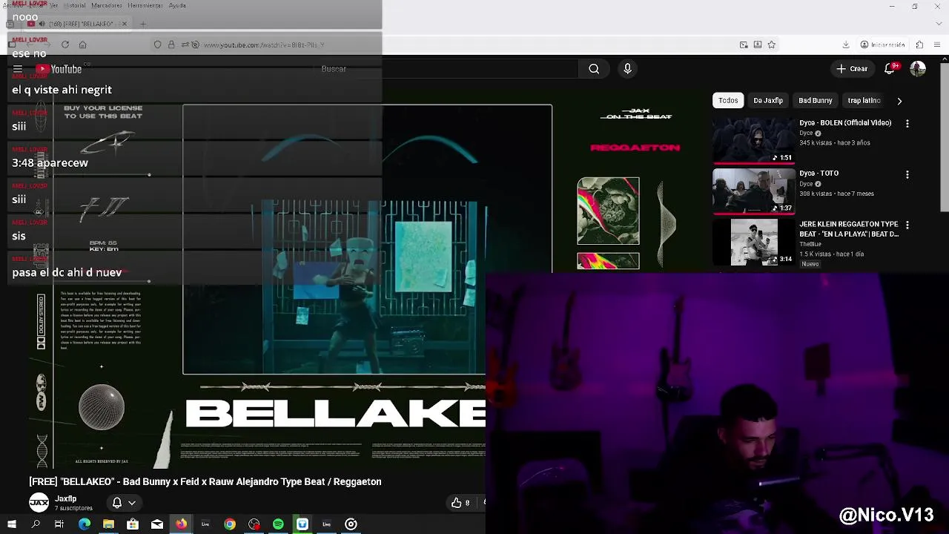Open YouTube notifications bell

tap(890, 68)
